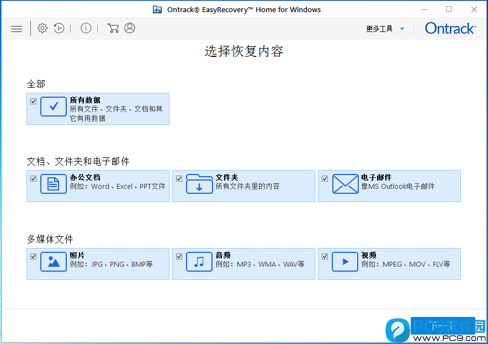Toggle the 所有数据 checkbox
The width and height of the screenshot is (488, 344).
[33, 101]
